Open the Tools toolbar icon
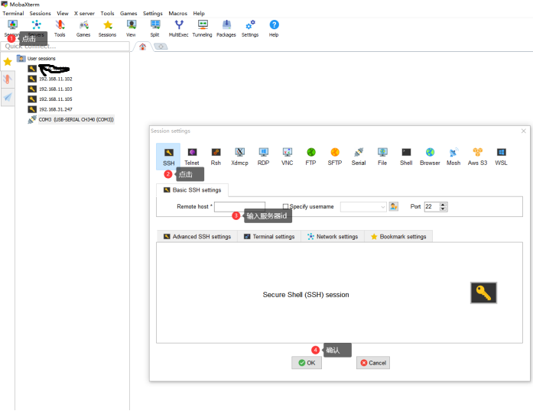 pos(60,28)
